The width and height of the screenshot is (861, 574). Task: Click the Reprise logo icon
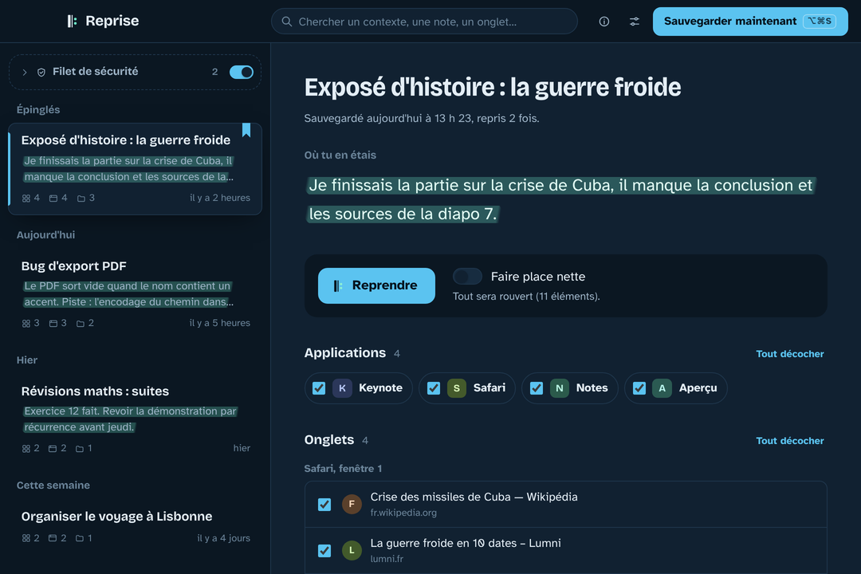coord(72,21)
